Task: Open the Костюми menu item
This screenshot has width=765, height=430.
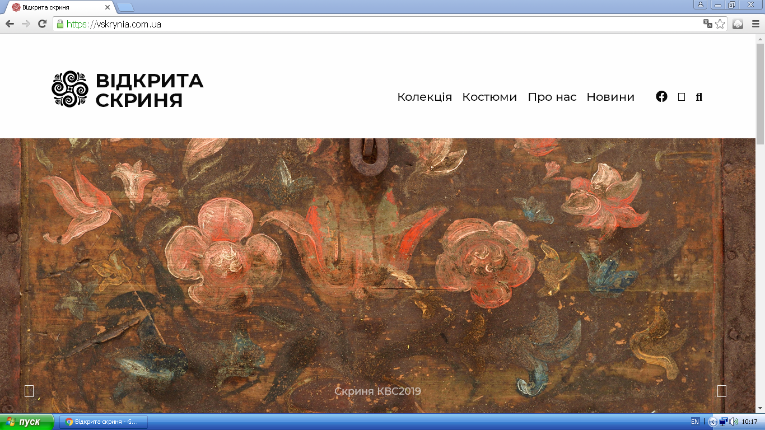Action: (x=489, y=97)
